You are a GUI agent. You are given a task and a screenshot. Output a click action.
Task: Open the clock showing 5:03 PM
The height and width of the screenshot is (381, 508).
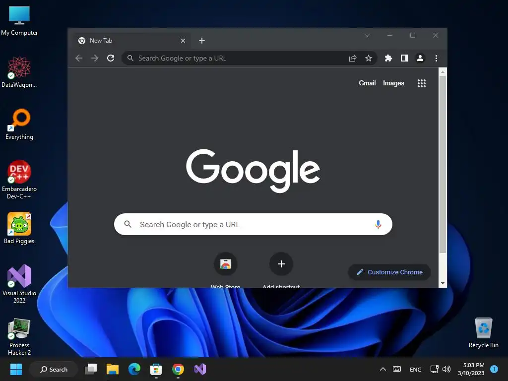tap(471, 369)
